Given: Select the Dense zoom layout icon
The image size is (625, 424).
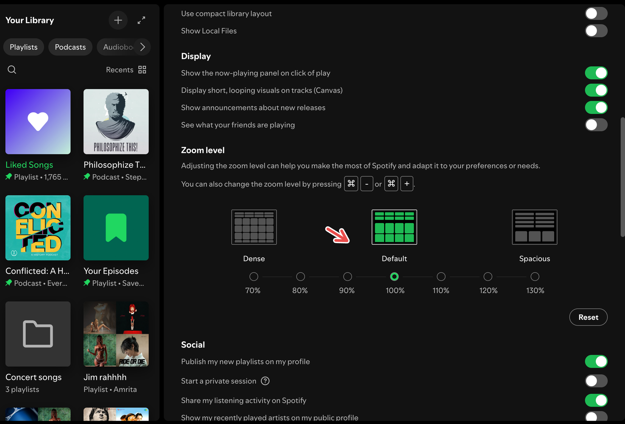Looking at the screenshot, I should pyautogui.click(x=254, y=227).
